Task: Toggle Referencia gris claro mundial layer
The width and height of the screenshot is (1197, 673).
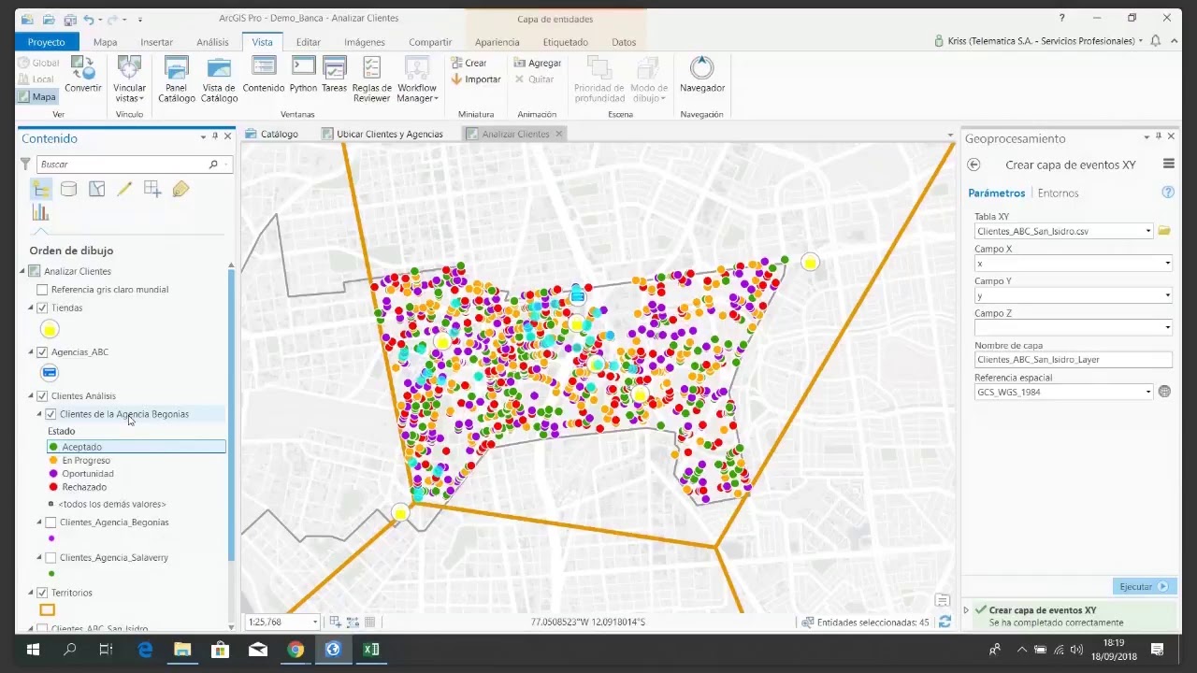Action: (42, 290)
